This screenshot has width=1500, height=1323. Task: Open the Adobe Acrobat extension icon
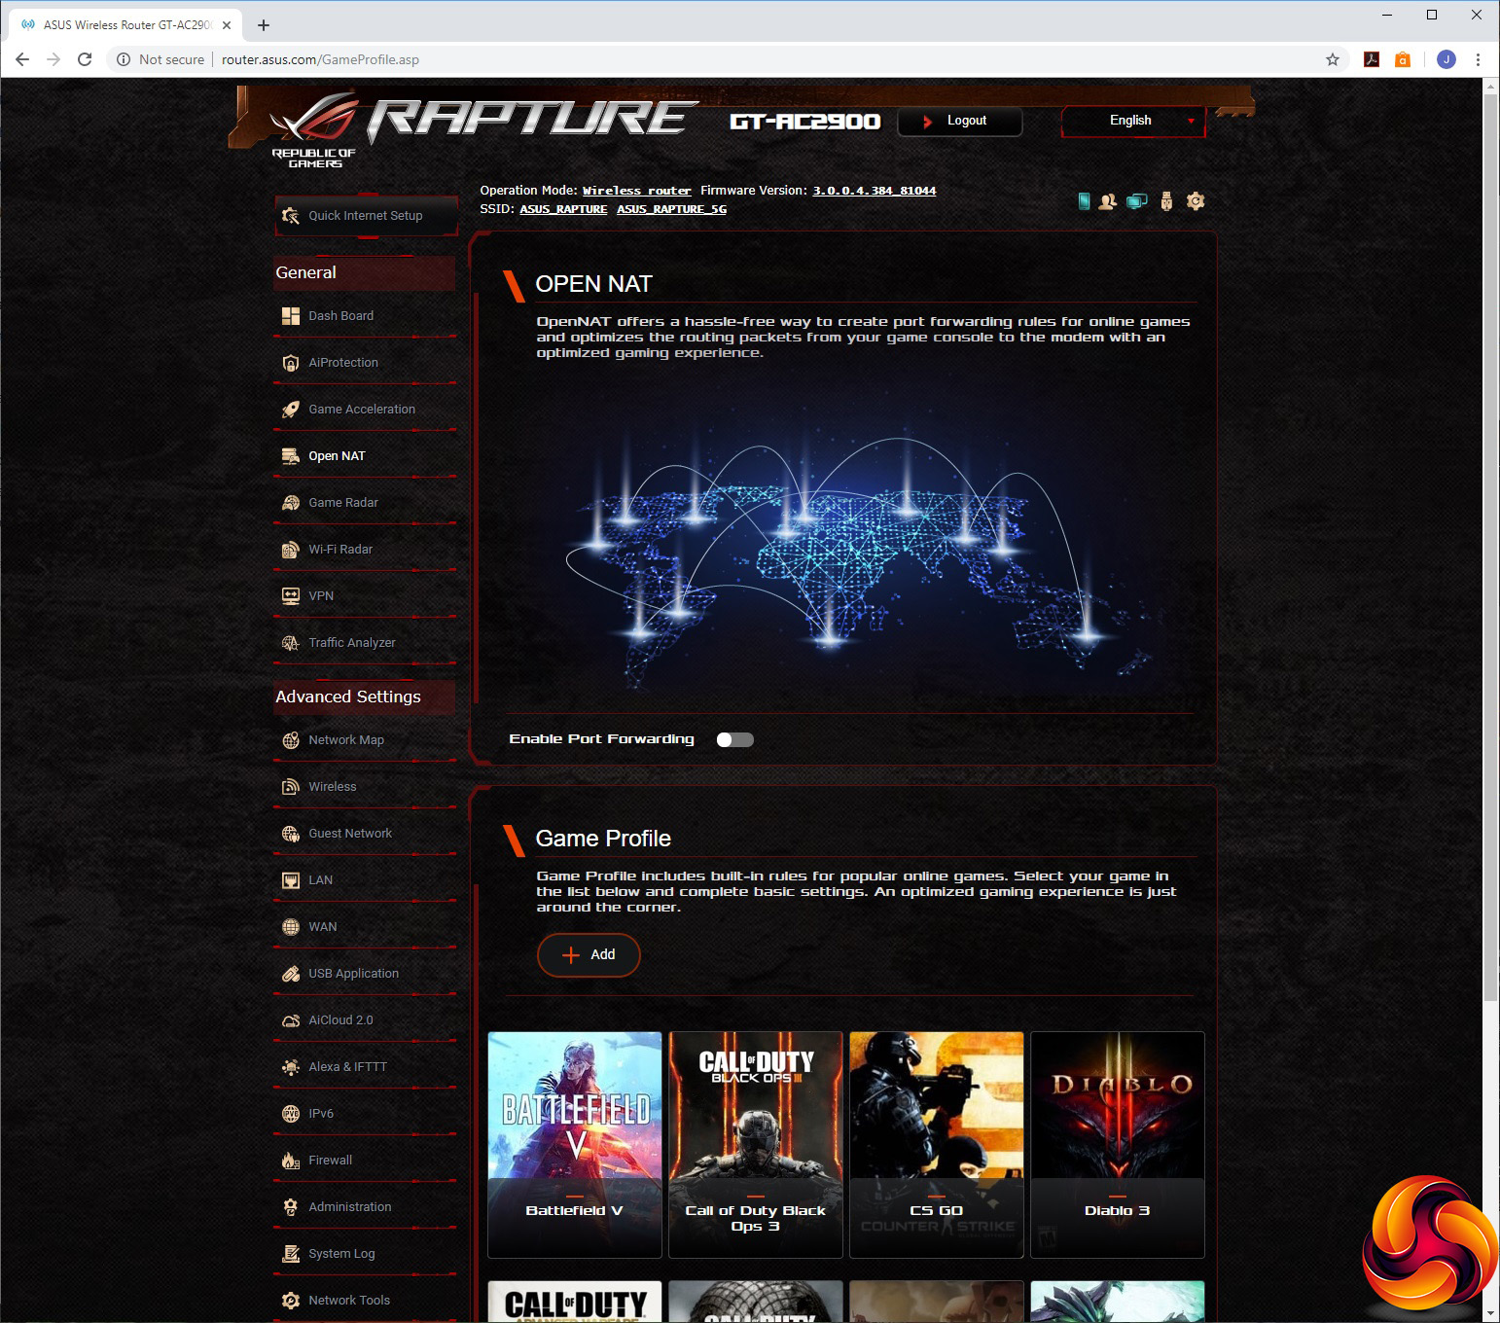point(1372,59)
